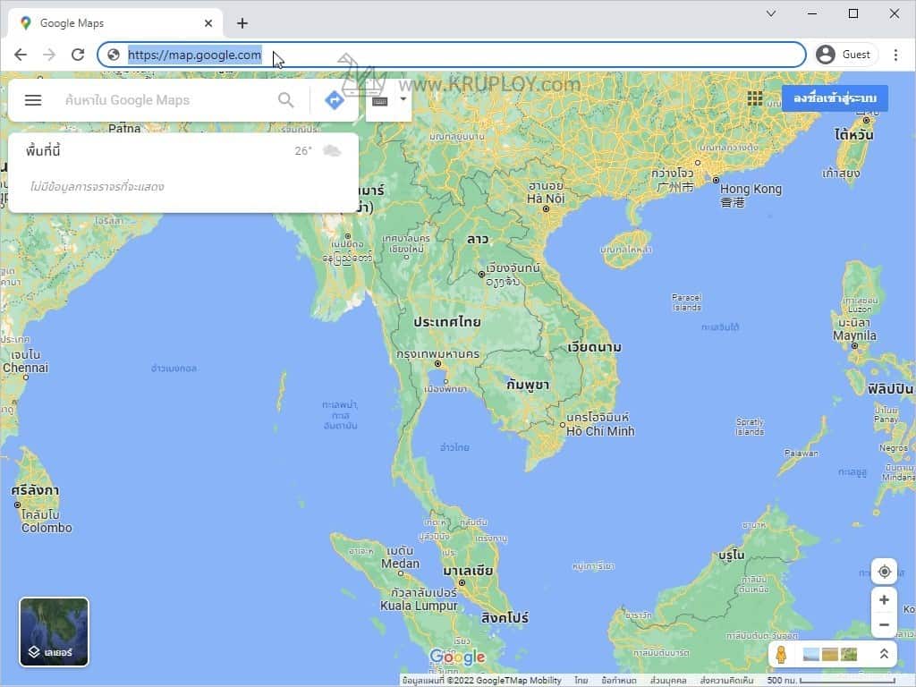Click the 'ศรีลังกา' country label

point(35,490)
